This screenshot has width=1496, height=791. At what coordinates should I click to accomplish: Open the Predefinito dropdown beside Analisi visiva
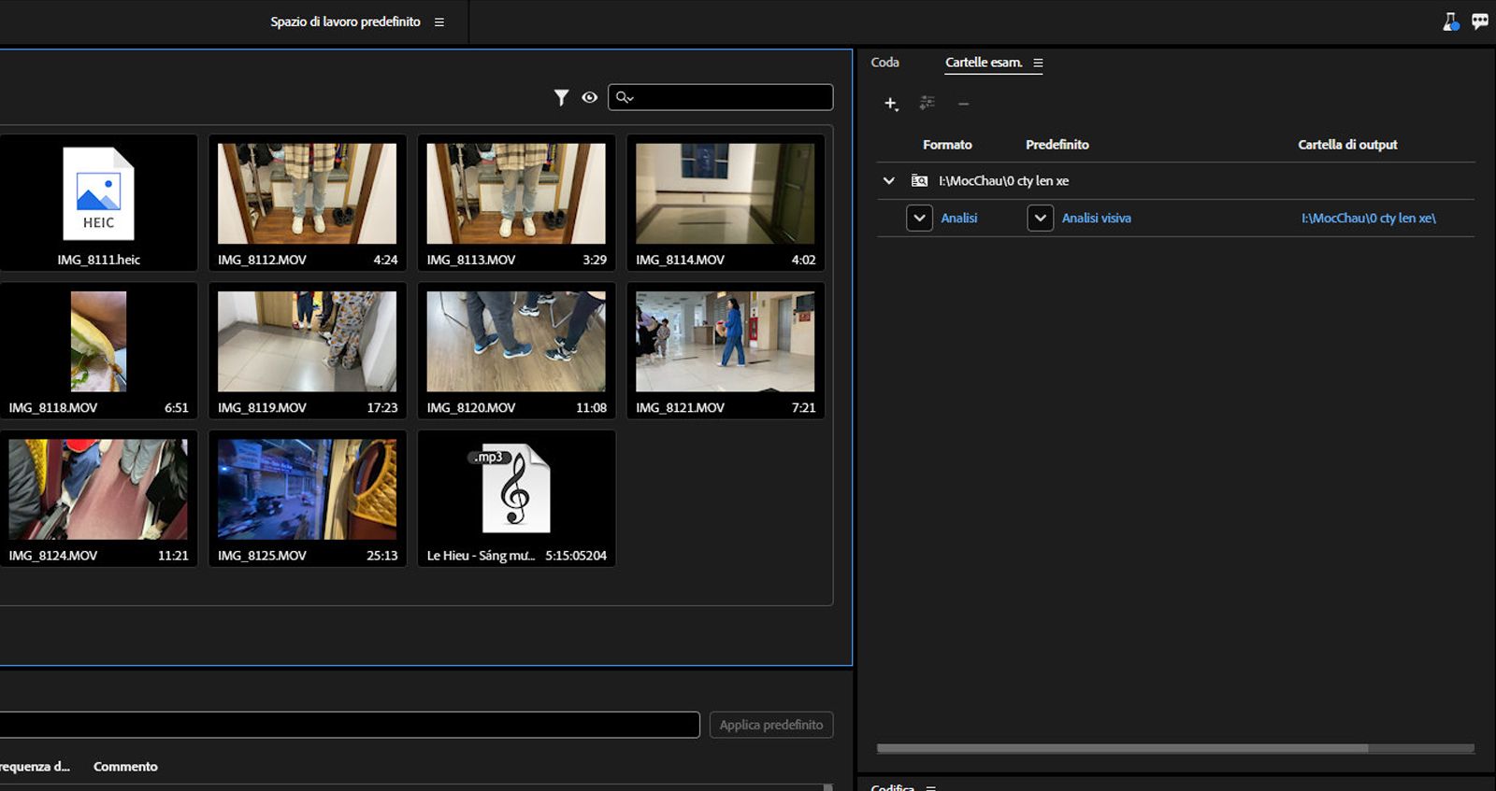[1040, 219]
